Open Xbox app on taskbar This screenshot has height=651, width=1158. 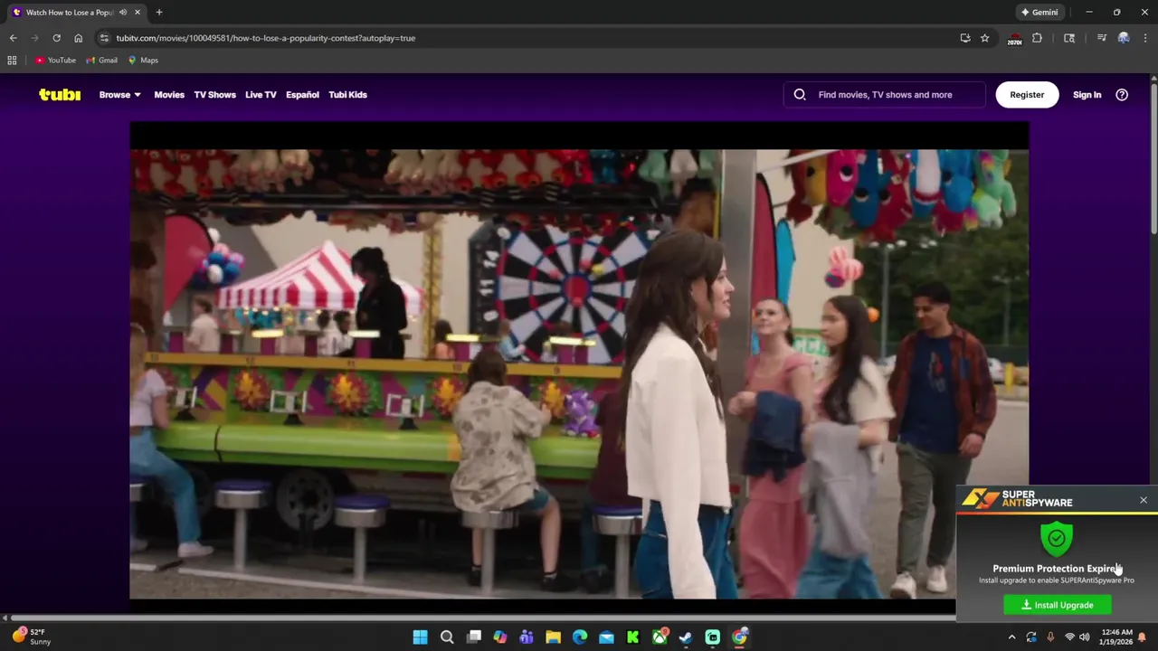tap(660, 637)
